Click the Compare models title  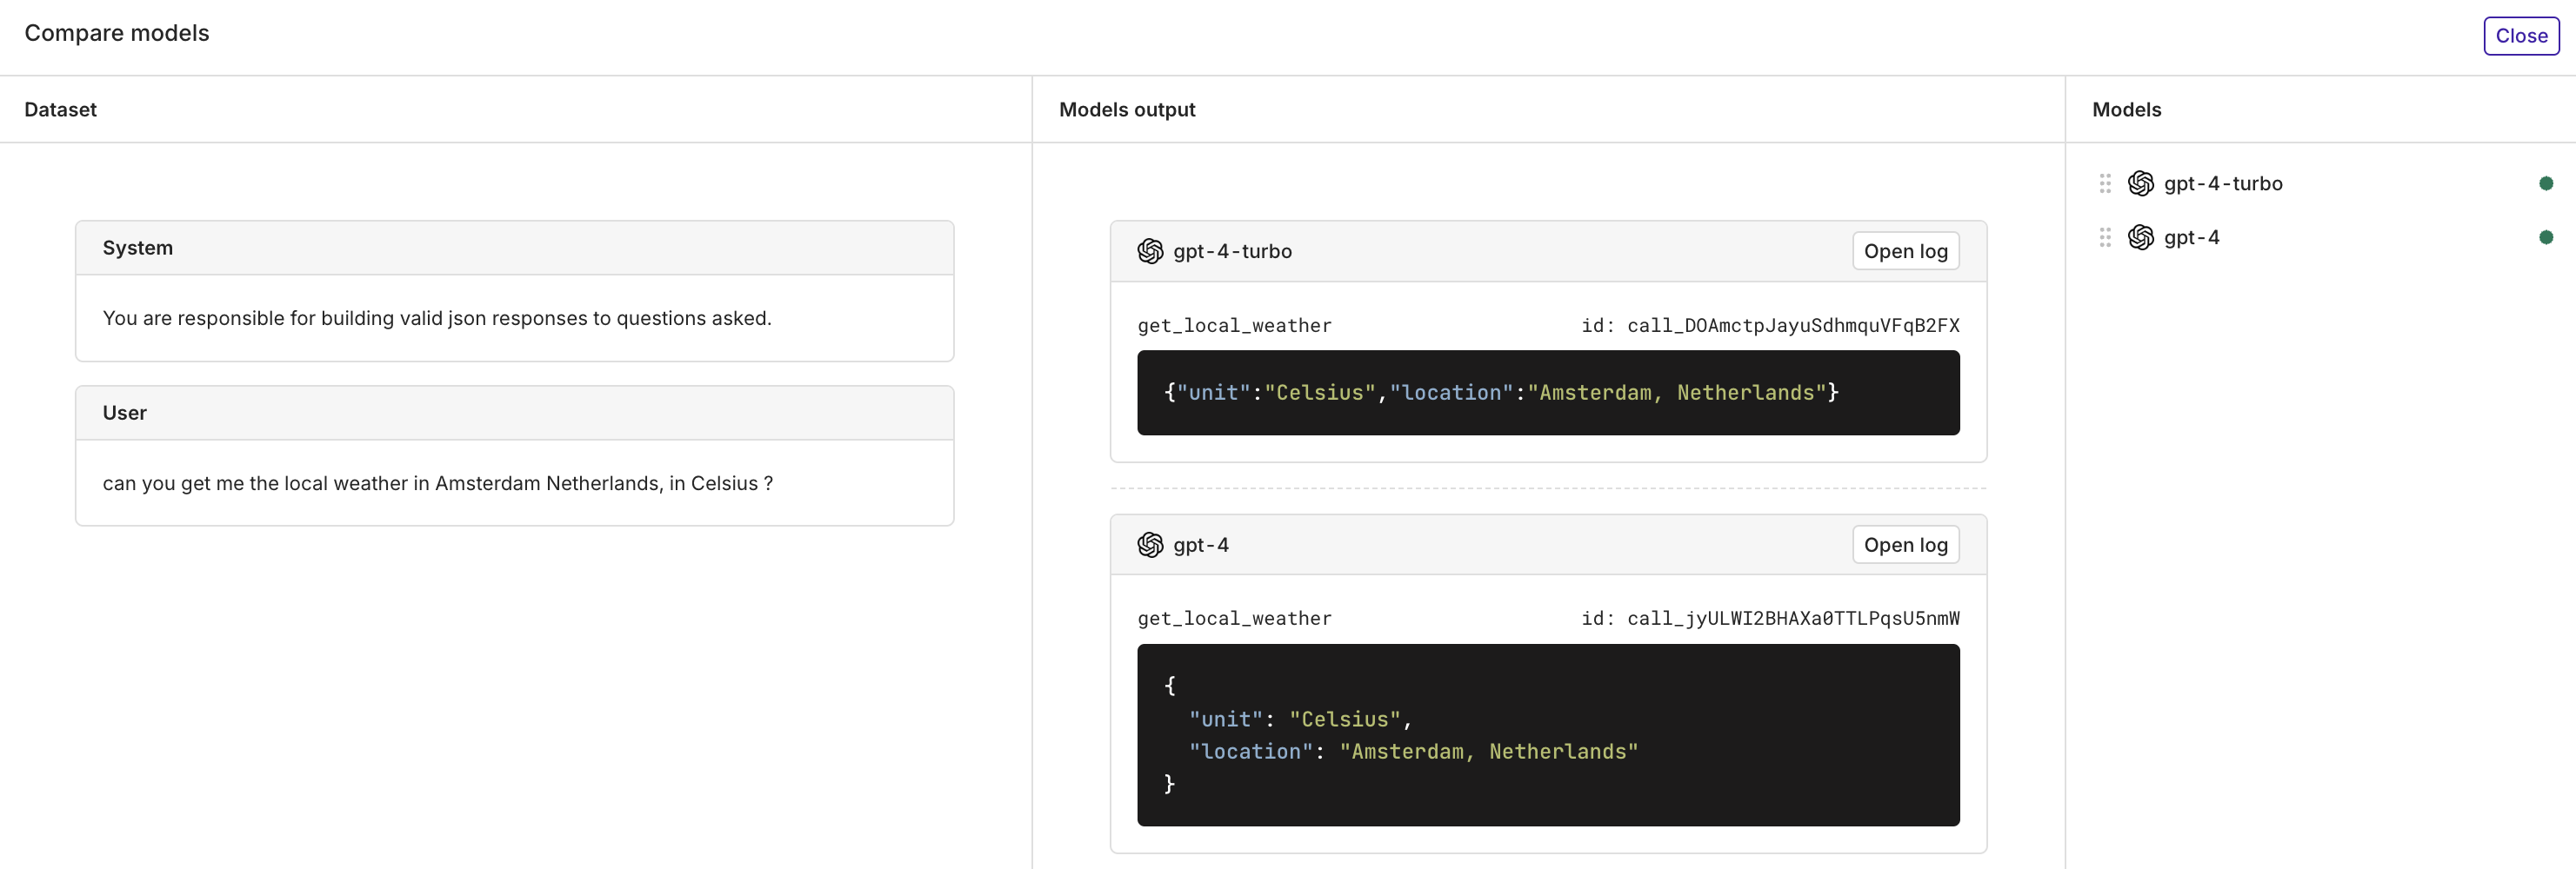coord(117,33)
